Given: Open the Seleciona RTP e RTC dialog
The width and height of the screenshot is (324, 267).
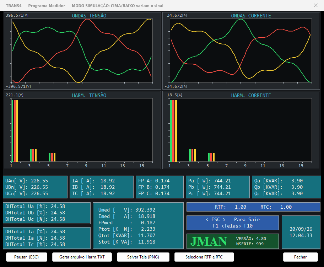Looking at the screenshot, I should [204, 257].
